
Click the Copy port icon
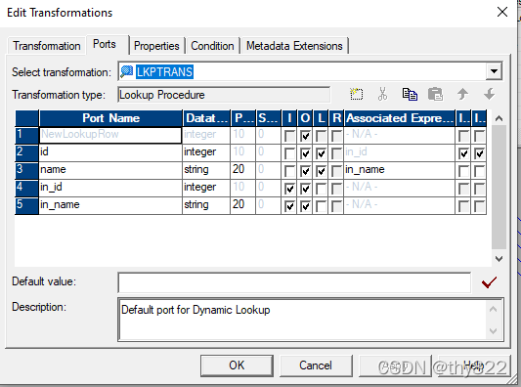tap(410, 95)
